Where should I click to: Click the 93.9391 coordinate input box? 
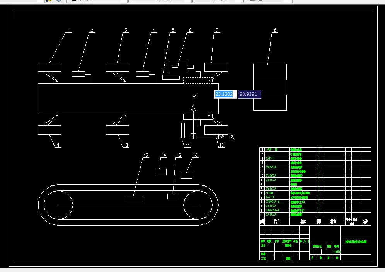point(249,94)
